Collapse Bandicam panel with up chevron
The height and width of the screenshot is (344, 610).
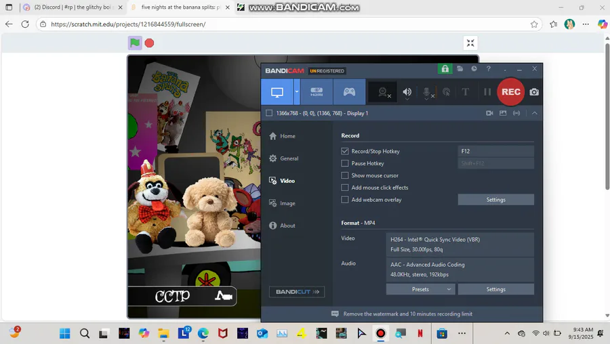(x=535, y=113)
